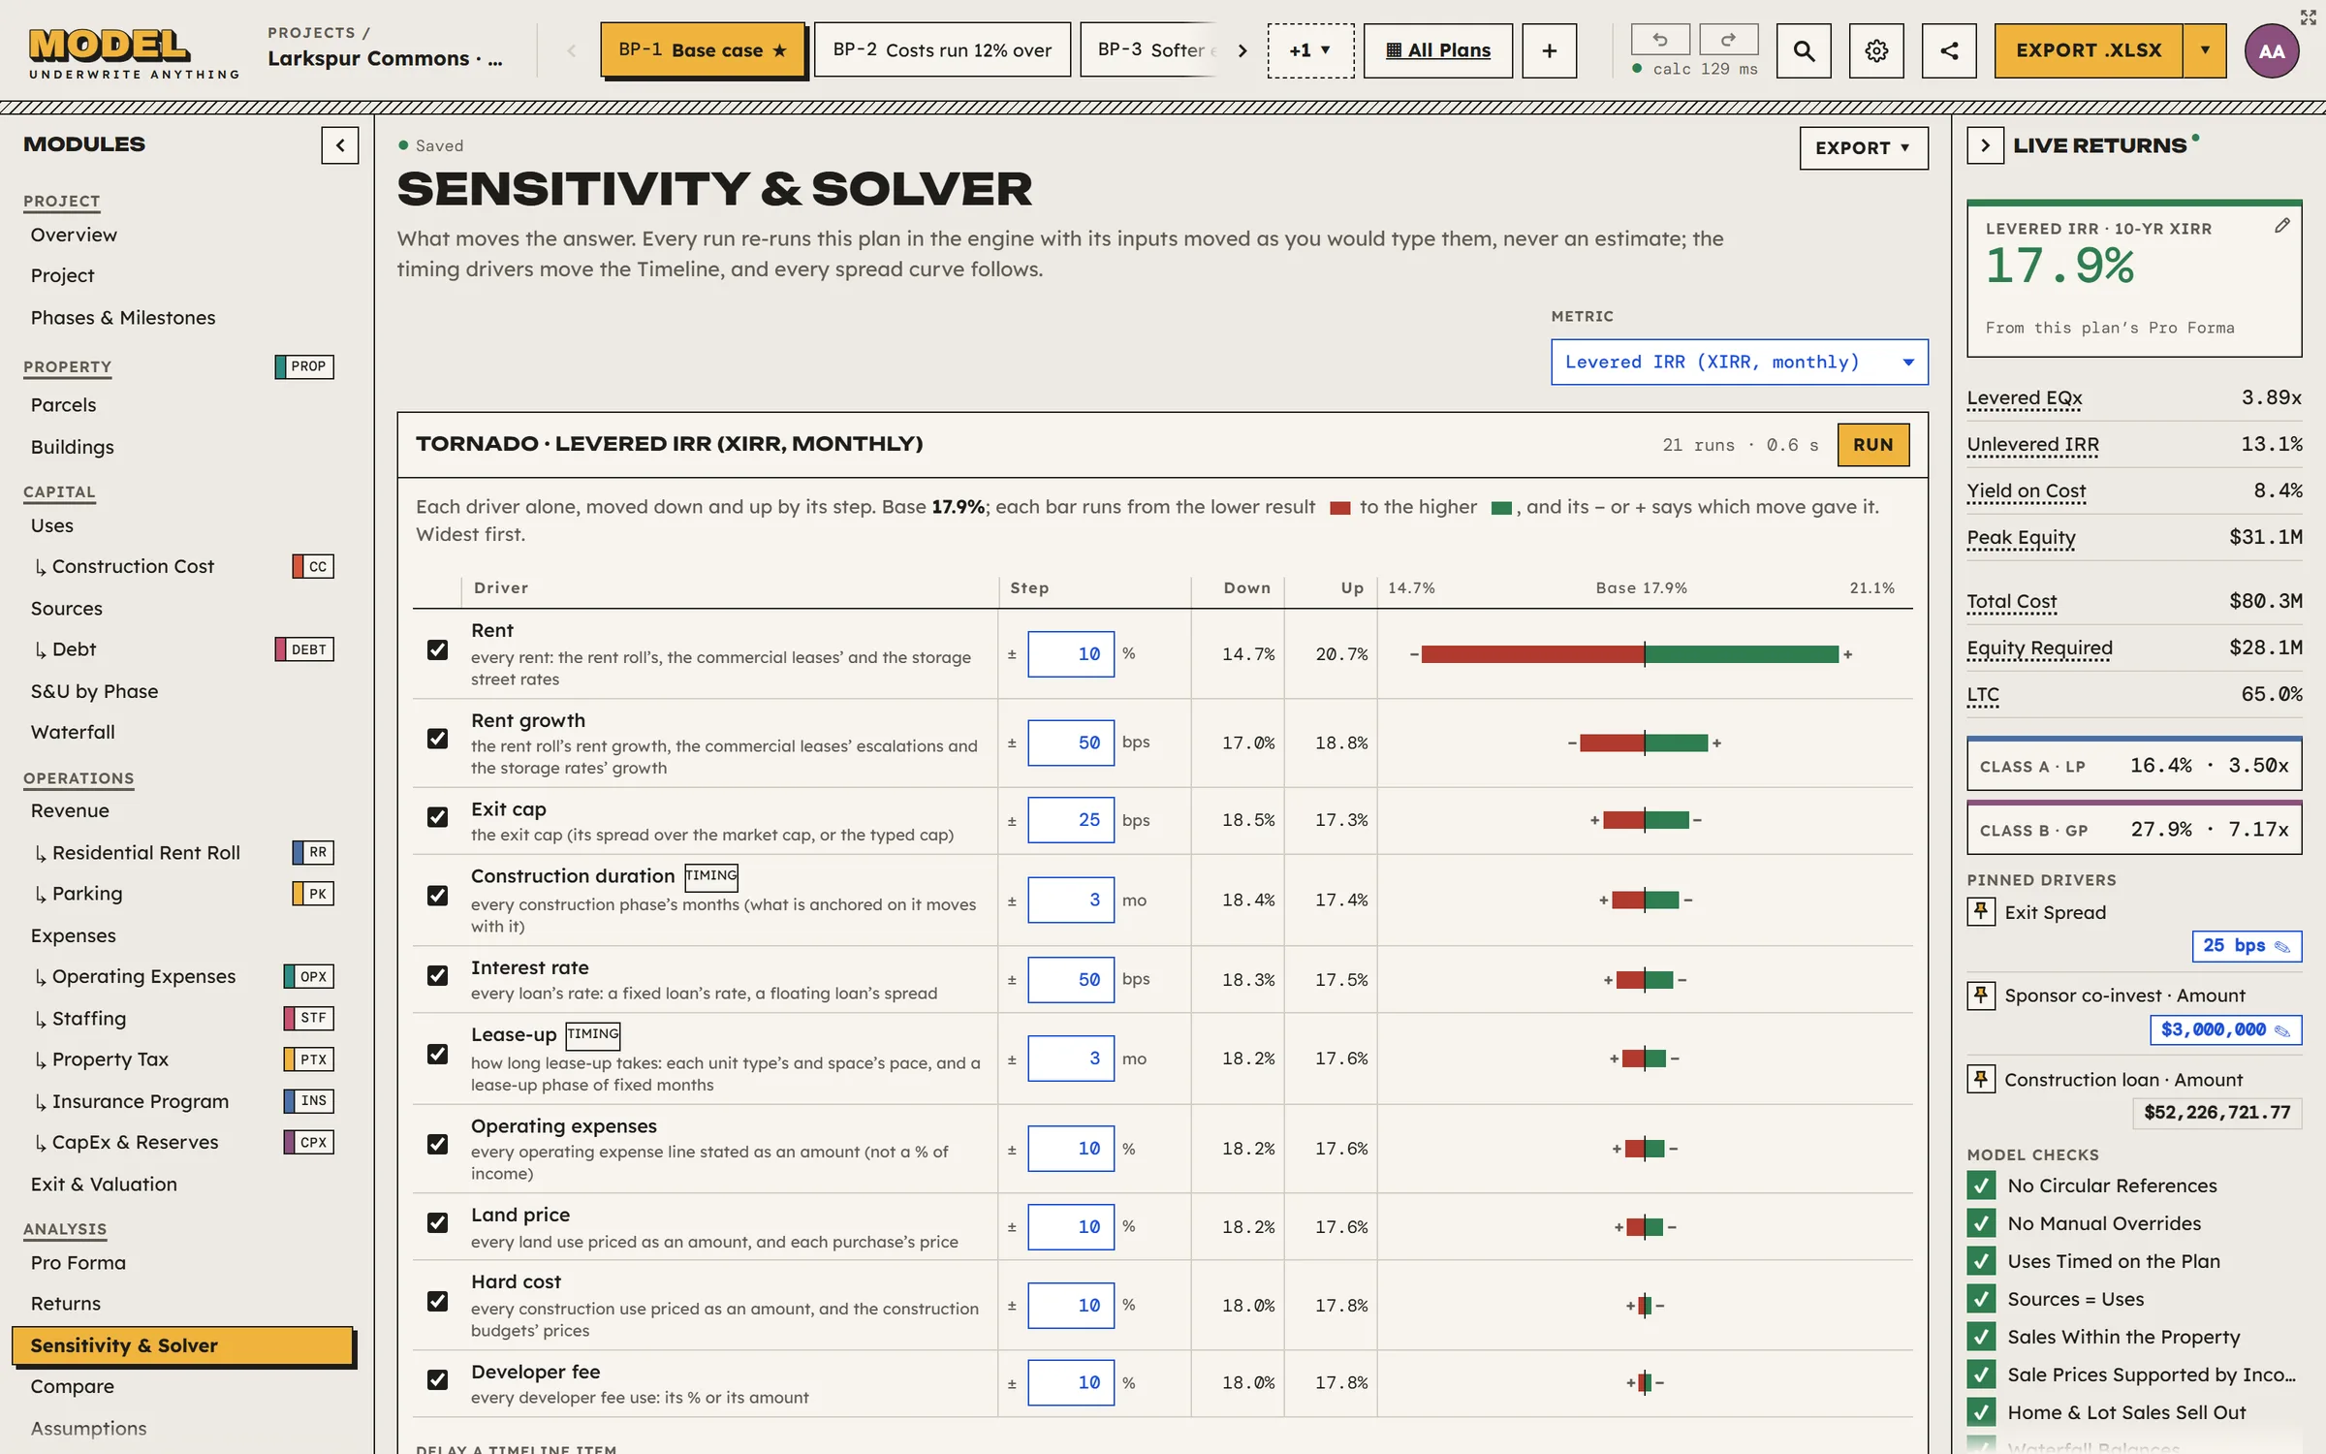Click the Rent tornado bar

pos(1629,654)
